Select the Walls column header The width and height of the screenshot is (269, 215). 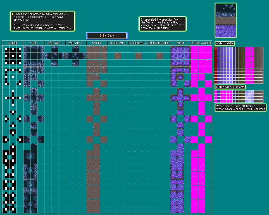[34, 43]
